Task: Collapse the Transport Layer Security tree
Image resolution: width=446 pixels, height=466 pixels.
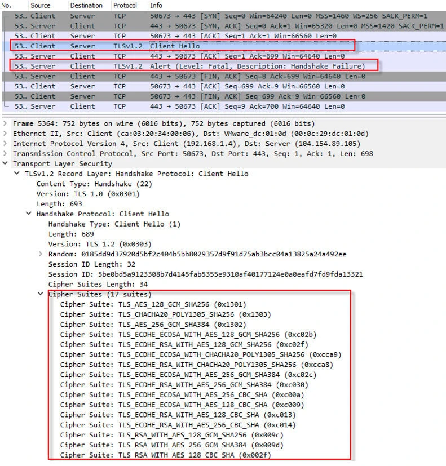Action: pyautogui.click(x=6, y=164)
